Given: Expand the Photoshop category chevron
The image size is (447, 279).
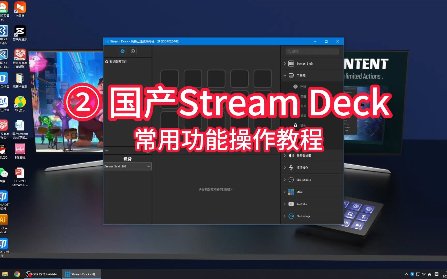Looking at the screenshot, I should pos(285,216).
